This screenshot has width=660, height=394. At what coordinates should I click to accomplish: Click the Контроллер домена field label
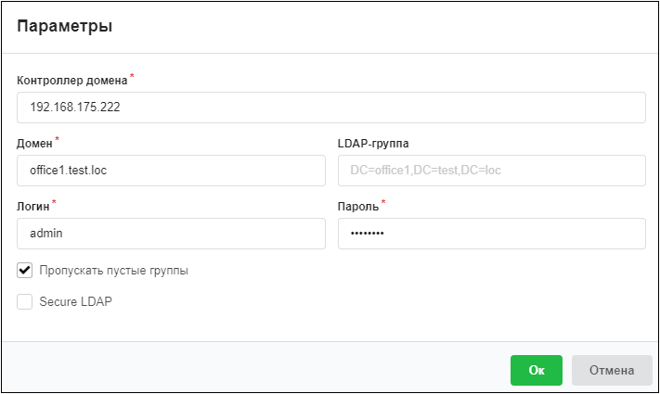pyautogui.click(x=72, y=81)
